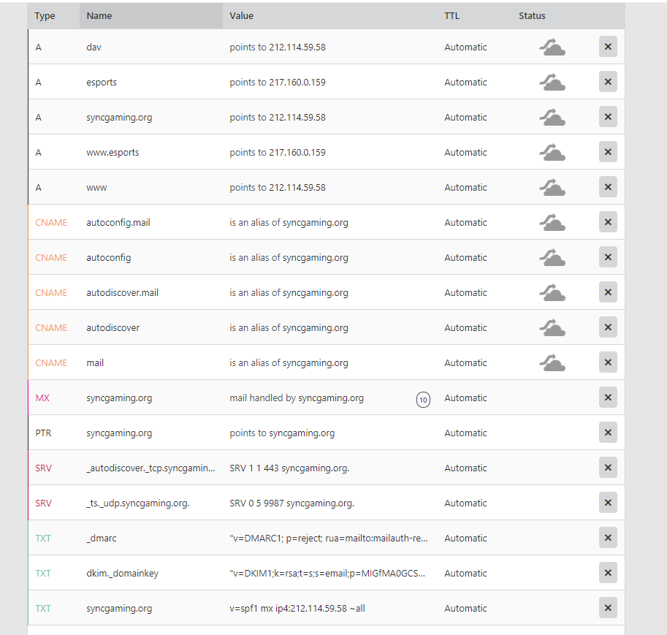Viewport: 667px width, 635px height.
Task: Click the TTL column header
Action: pos(451,16)
